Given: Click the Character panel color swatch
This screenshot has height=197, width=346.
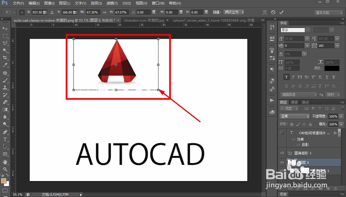Looking at the screenshot, I should pos(332,68).
